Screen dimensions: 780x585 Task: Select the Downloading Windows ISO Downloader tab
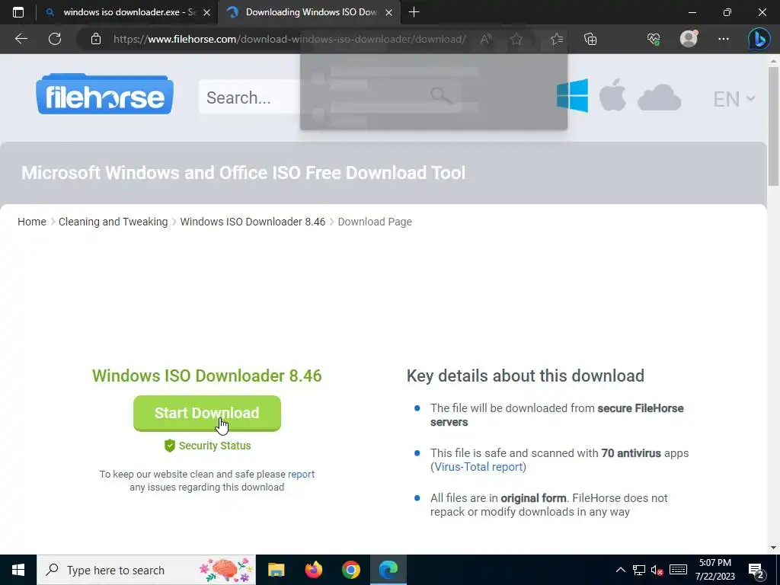[311, 12]
